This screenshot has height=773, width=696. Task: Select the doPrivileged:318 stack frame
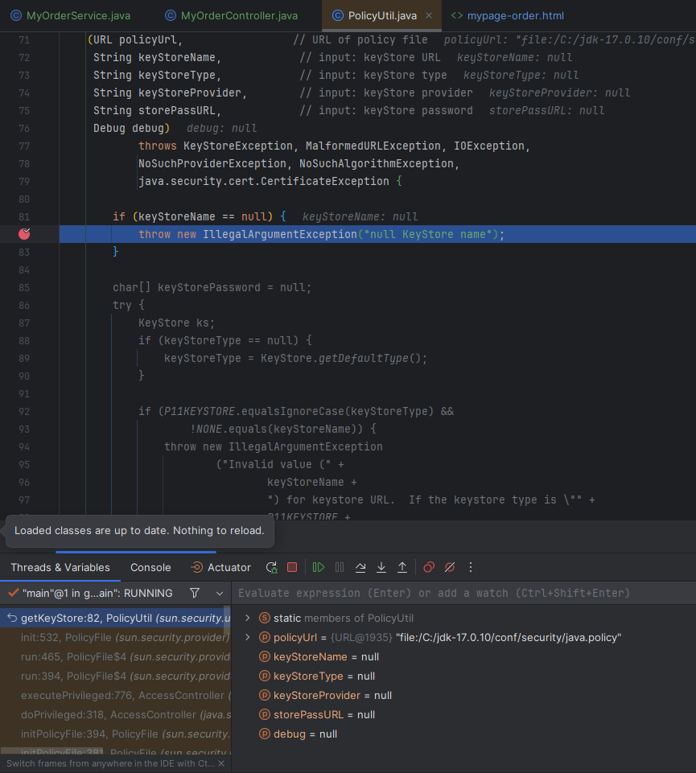click(115, 714)
